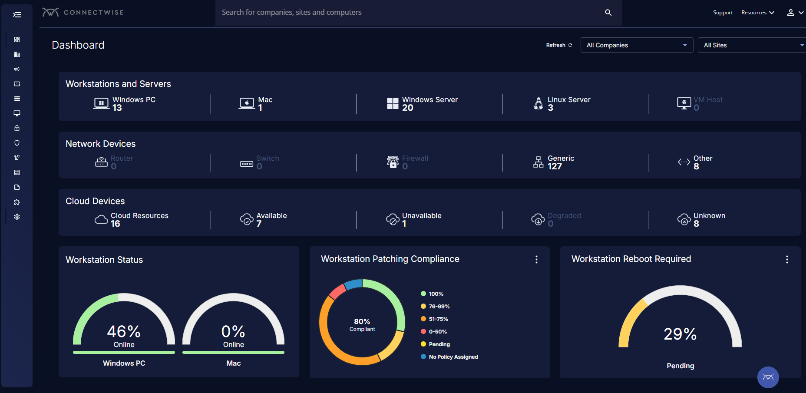The image size is (806, 393).
Task: Click the Unknown cloud count 8
Action: (697, 224)
